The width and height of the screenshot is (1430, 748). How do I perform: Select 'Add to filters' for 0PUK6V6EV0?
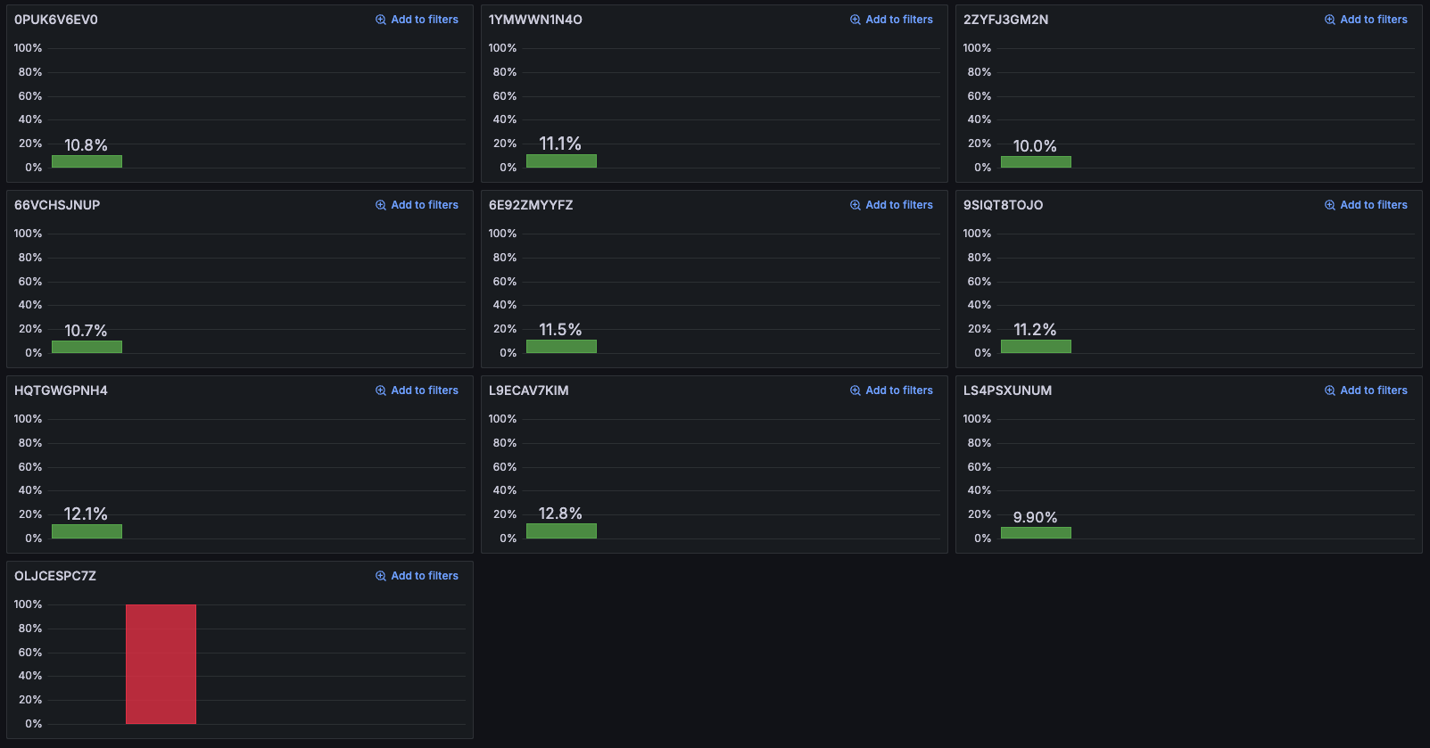tap(425, 19)
